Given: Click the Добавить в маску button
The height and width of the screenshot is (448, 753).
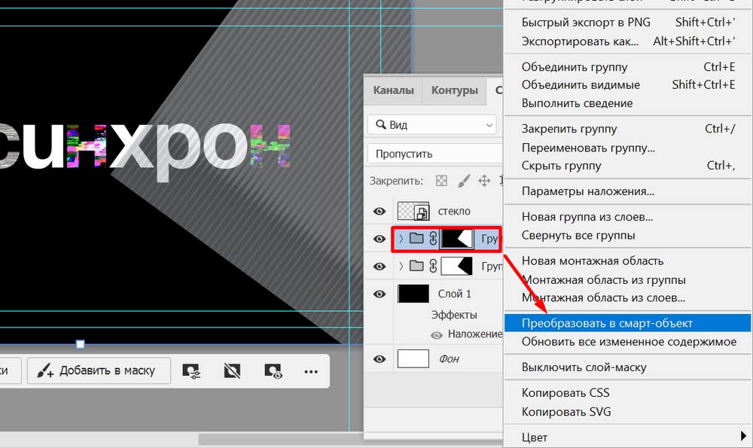Looking at the screenshot, I should (x=97, y=370).
